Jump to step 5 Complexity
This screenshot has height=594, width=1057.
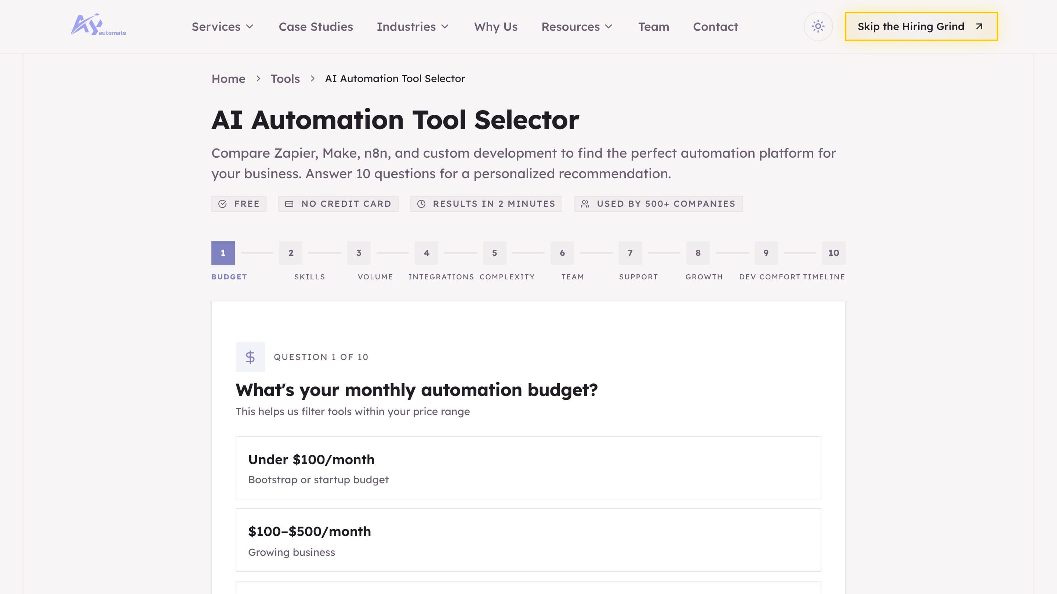(494, 253)
